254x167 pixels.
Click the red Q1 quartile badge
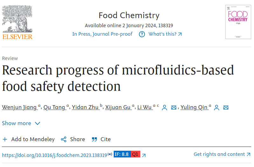(x=135, y=155)
